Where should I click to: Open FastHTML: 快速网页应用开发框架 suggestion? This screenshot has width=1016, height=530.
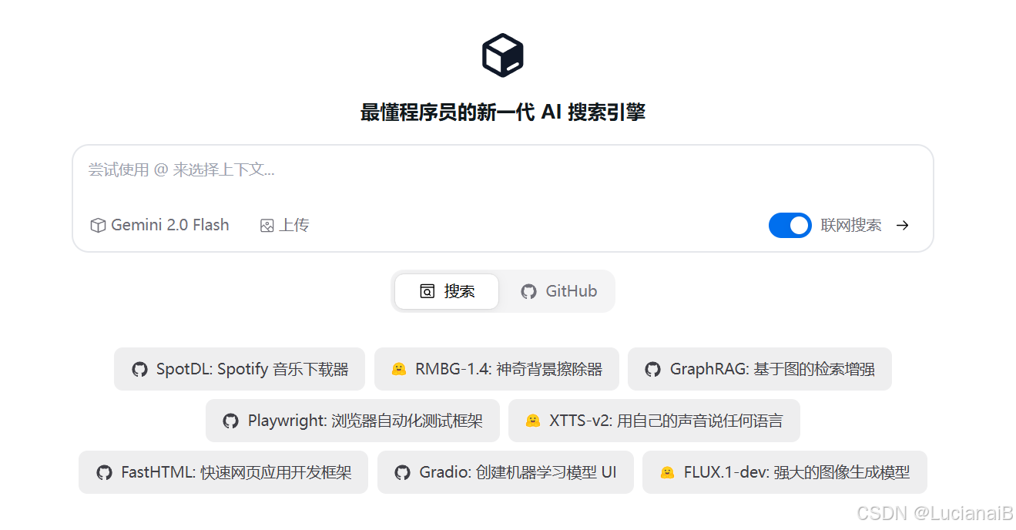[x=223, y=472]
